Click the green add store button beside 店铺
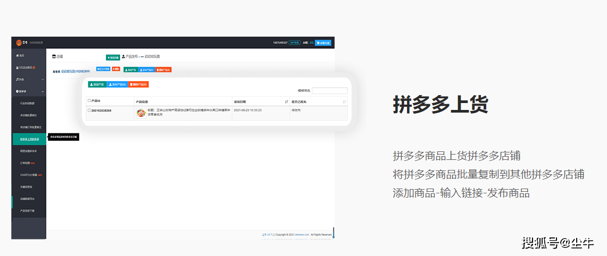607x256 pixels. (x=113, y=57)
